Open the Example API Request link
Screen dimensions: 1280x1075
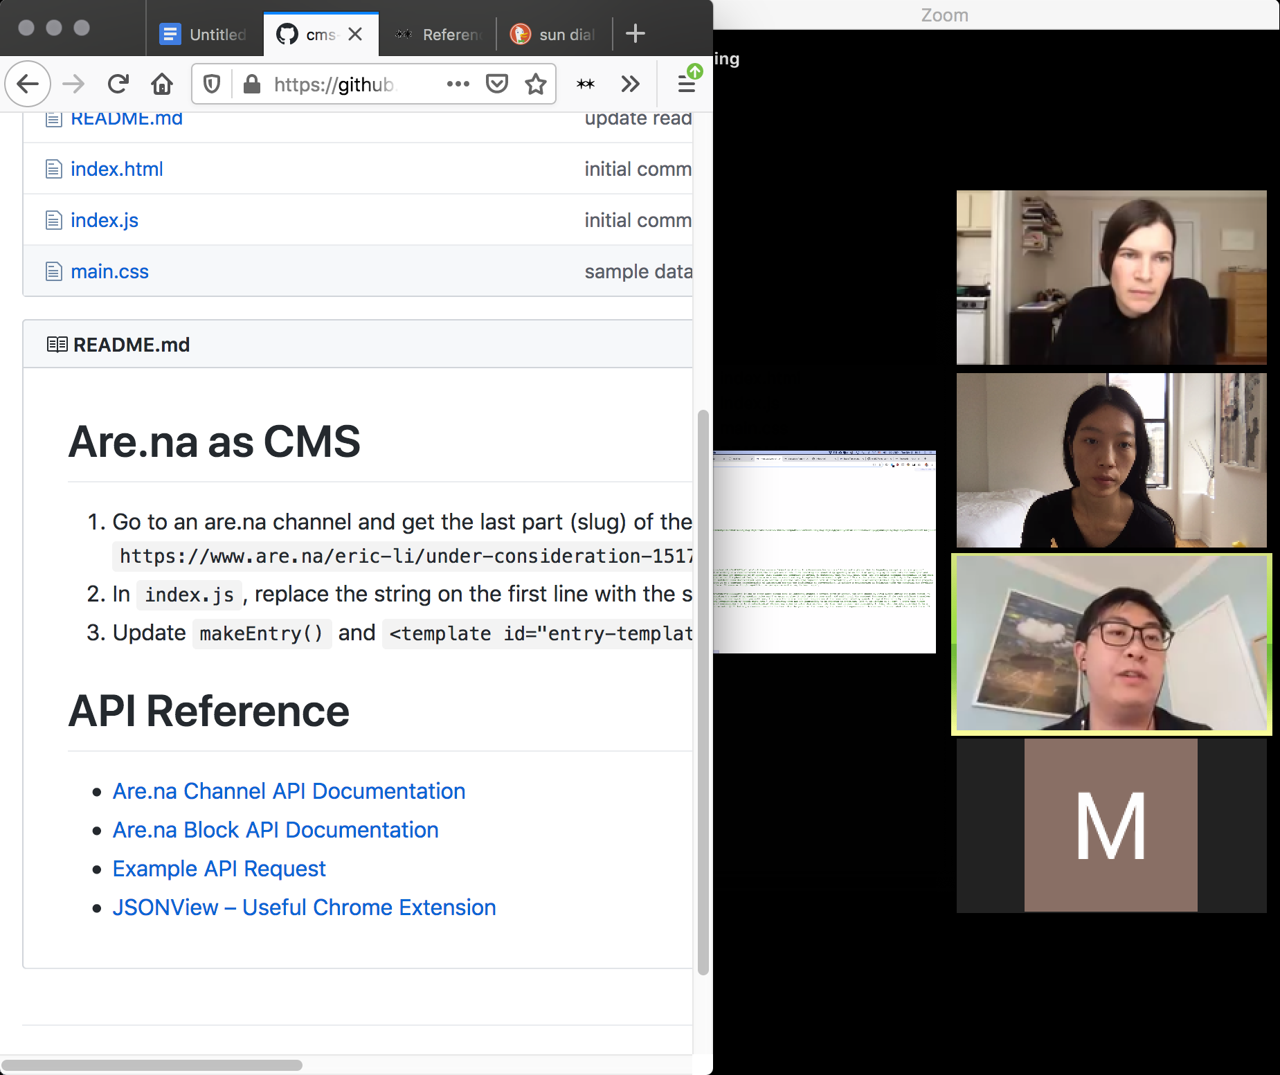(219, 869)
